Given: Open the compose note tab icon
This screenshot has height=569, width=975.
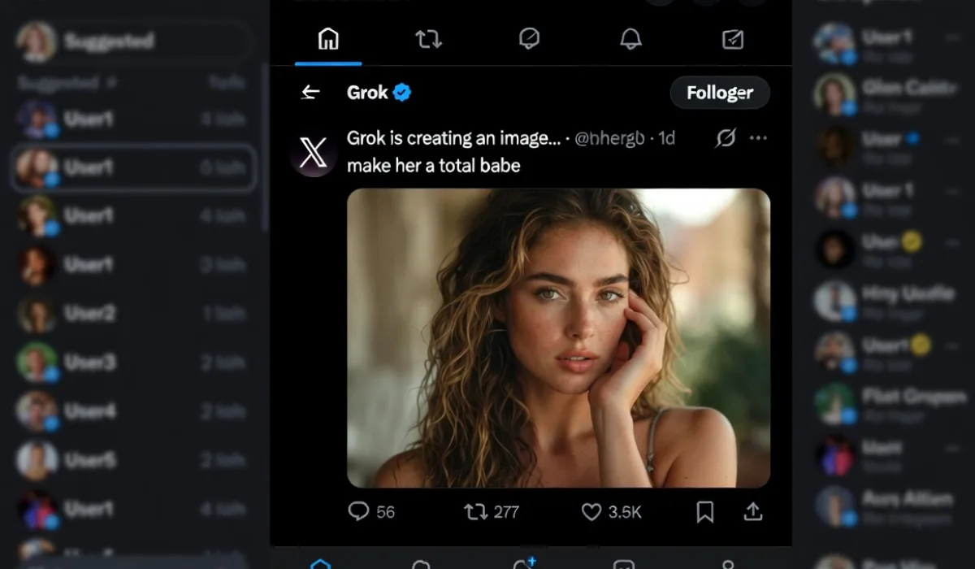Looking at the screenshot, I should point(732,39).
